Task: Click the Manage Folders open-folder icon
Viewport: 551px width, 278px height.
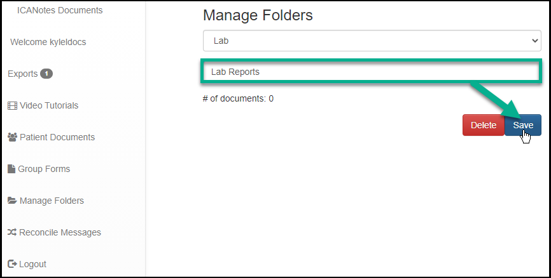Action: (x=12, y=201)
